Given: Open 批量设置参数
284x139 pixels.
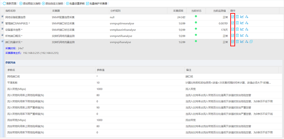Looking at the screenshot, I should 75,3.
